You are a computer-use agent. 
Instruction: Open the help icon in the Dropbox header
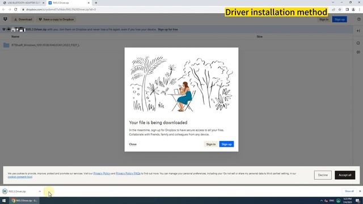[x=358, y=19]
